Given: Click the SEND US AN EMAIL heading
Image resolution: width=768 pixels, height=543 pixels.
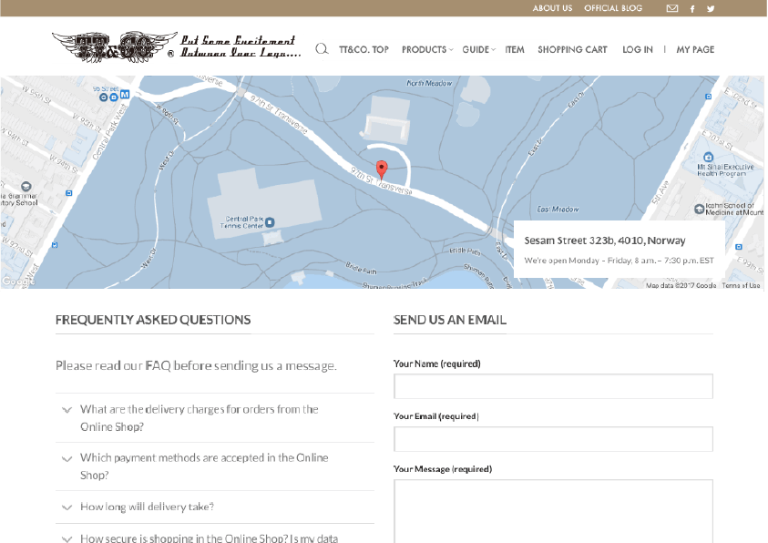Looking at the screenshot, I should 450,320.
